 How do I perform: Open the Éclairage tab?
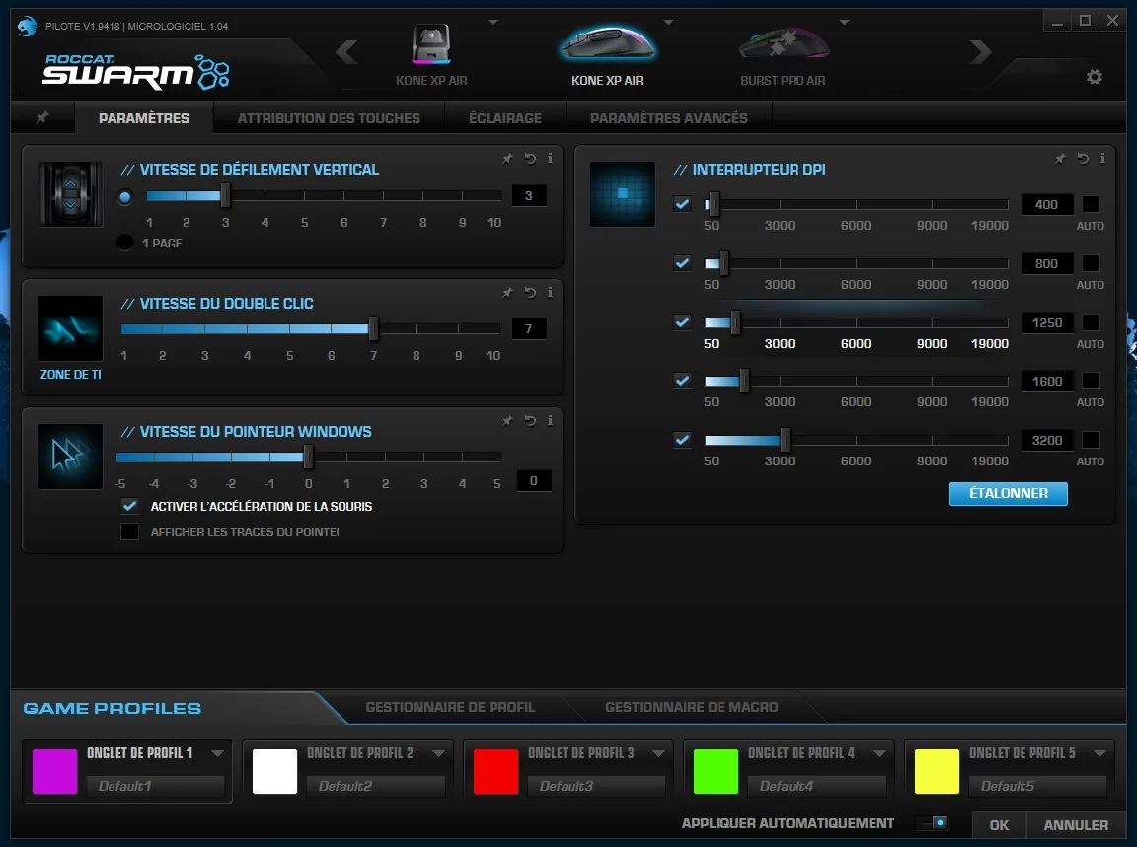tap(505, 118)
